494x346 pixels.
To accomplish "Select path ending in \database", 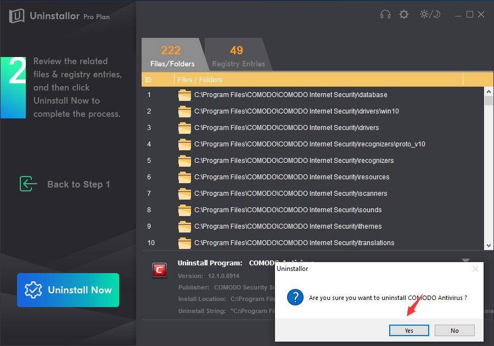I will pyautogui.click(x=290, y=95).
